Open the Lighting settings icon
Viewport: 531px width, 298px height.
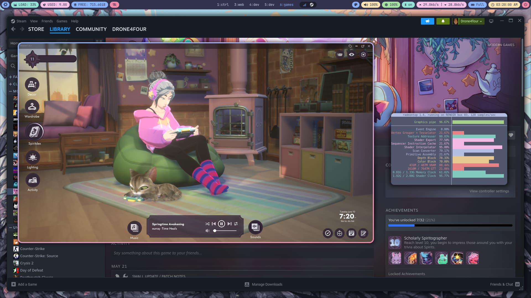coord(33,158)
